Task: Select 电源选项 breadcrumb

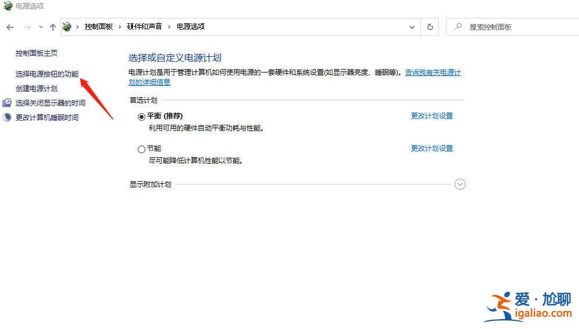Action: click(x=191, y=27)
